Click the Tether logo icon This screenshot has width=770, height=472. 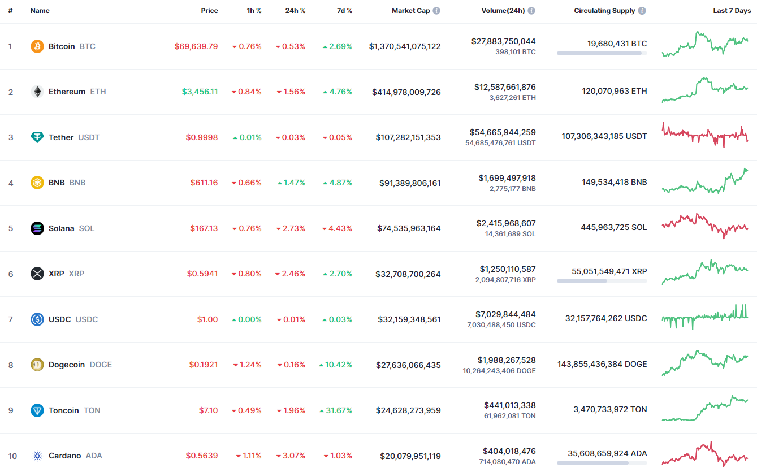(x=37, y=137)
